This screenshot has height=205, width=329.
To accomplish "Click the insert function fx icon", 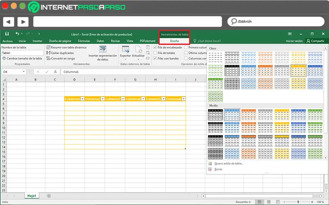I will click(56, 72).
